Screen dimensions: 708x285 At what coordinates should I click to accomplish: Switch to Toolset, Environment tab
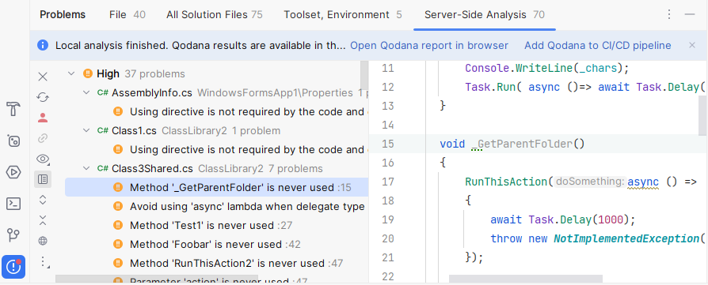click(x=342, y=15)
